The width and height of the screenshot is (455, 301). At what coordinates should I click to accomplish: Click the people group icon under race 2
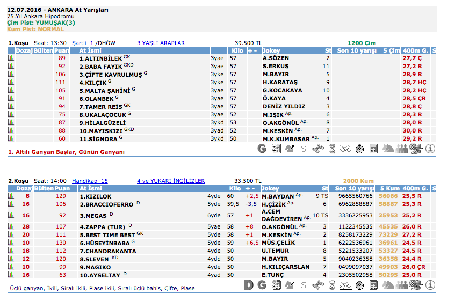402,284
